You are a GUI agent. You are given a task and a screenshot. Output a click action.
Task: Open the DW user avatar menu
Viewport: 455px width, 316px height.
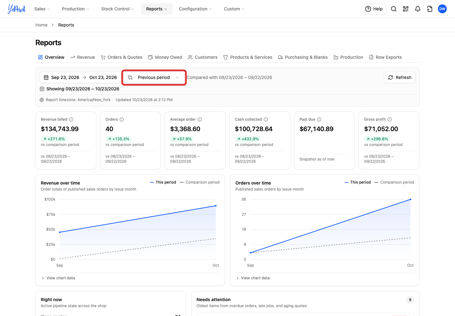442,9
